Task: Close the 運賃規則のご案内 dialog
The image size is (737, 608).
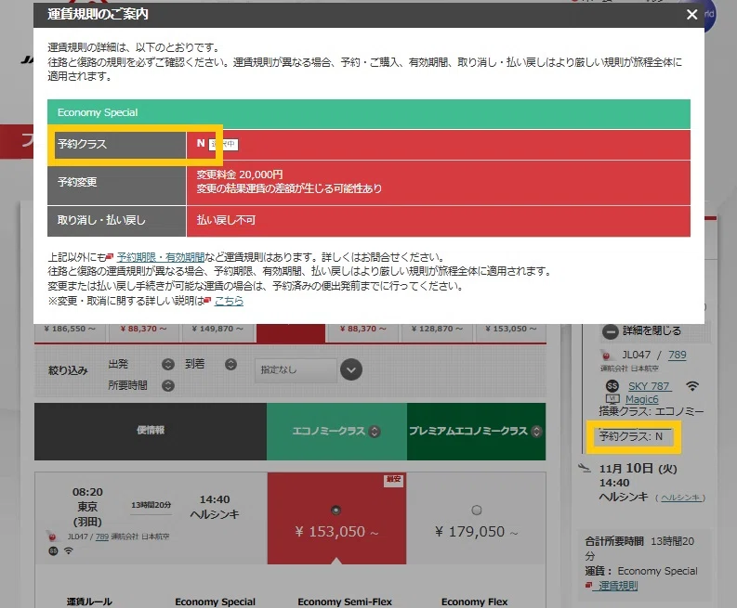Action: [691, 15]
